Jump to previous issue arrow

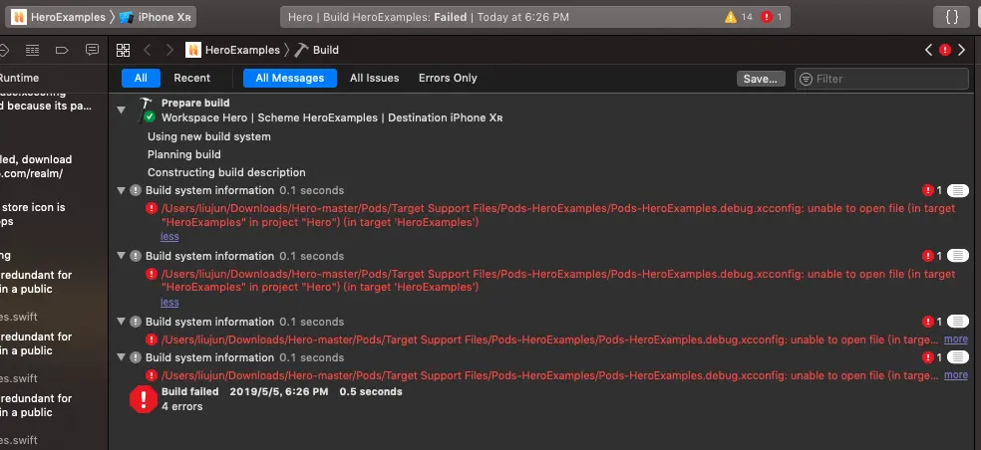point(928,50)
